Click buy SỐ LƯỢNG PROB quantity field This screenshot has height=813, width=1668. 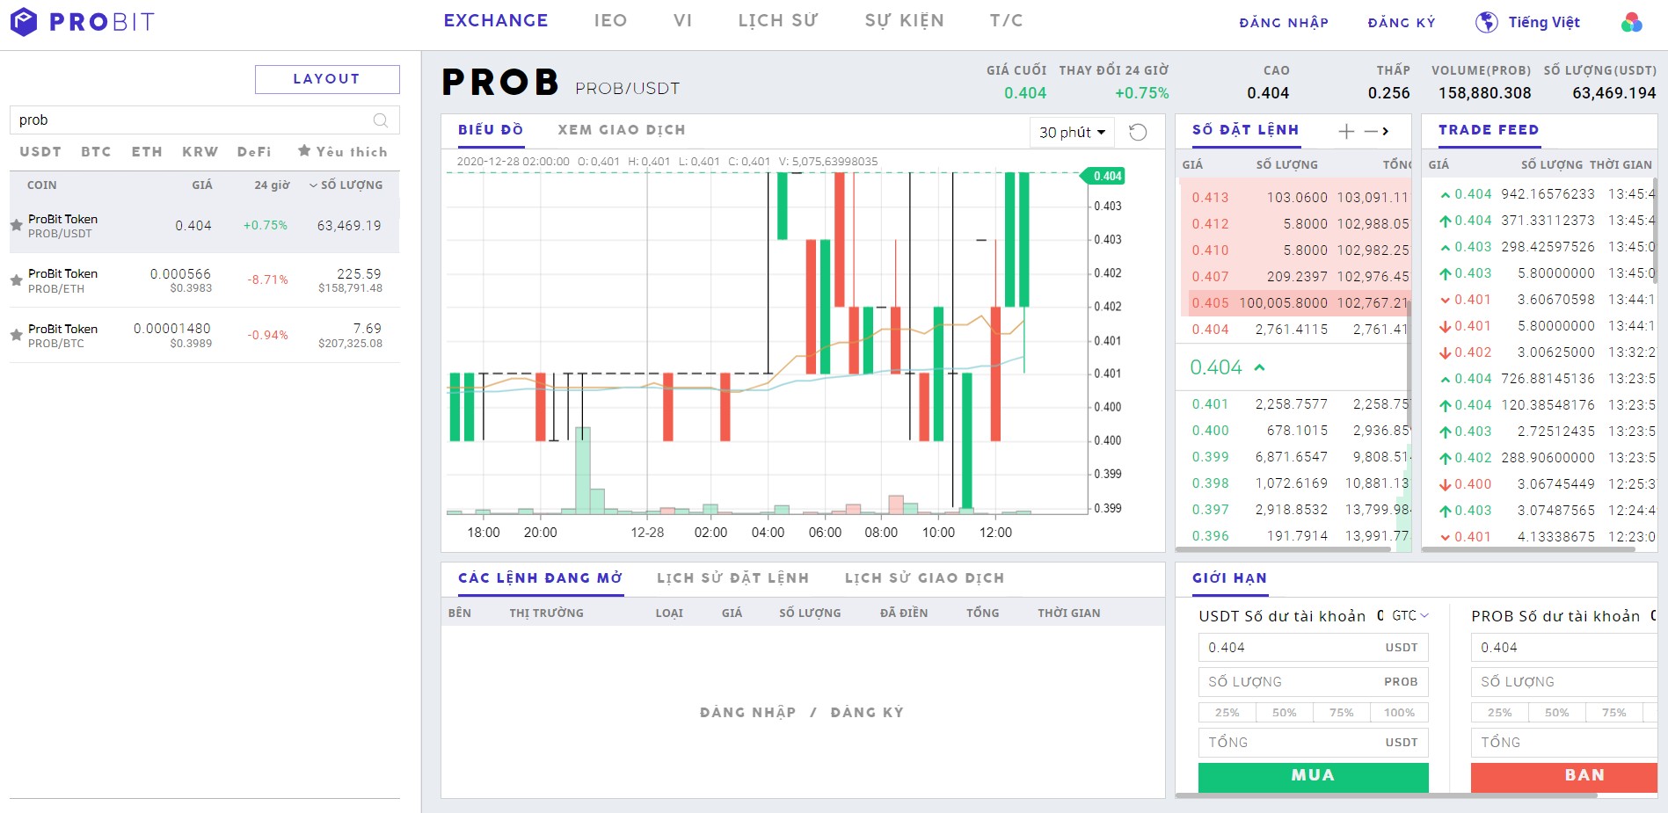pos(1313,682)
